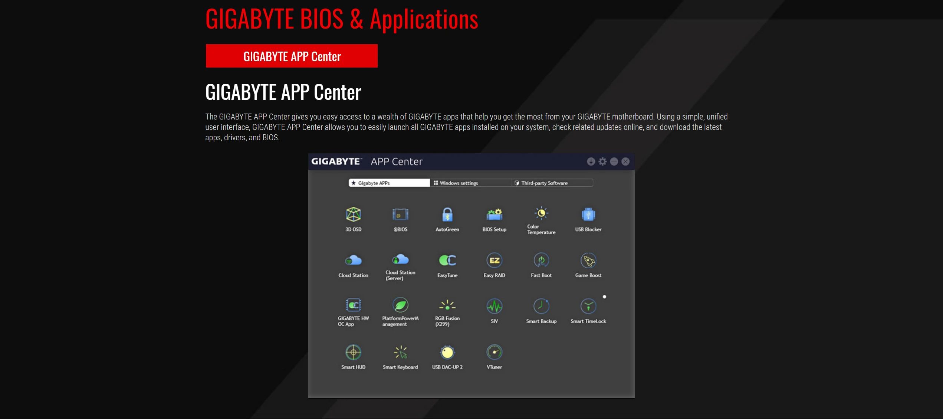
Task: Click the Easy RAID icon
Action: tap(494, 260)
